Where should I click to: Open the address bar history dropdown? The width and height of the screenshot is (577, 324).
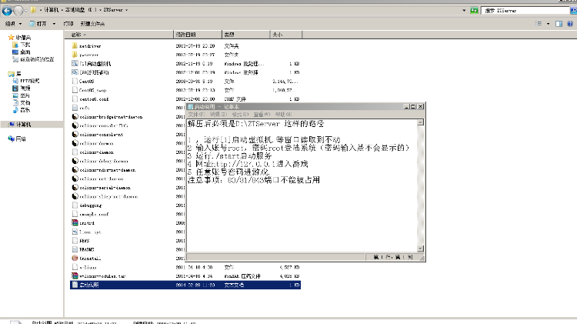pyautogui.click(x=464, y=10)
